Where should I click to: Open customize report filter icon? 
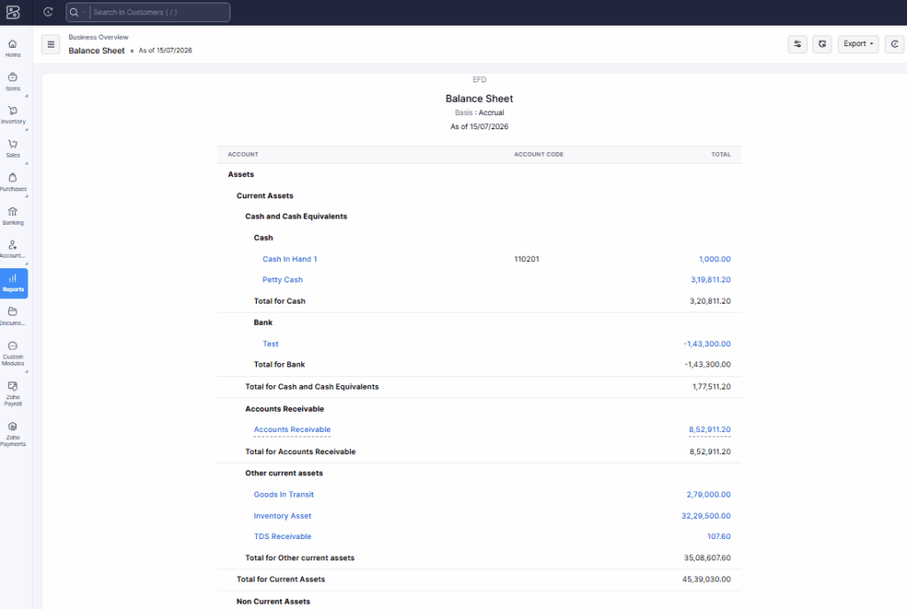(797, 44)
